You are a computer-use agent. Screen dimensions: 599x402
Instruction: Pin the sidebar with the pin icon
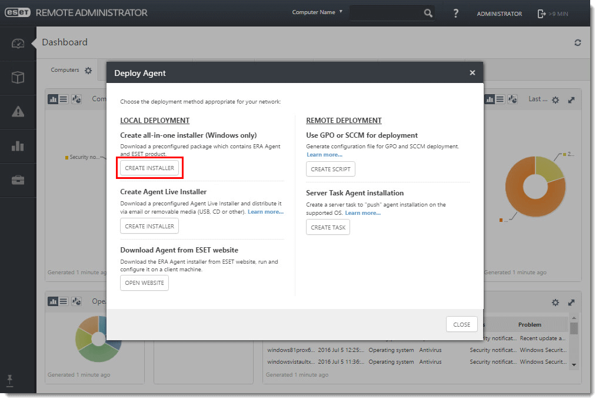click(x=10, y=381)
